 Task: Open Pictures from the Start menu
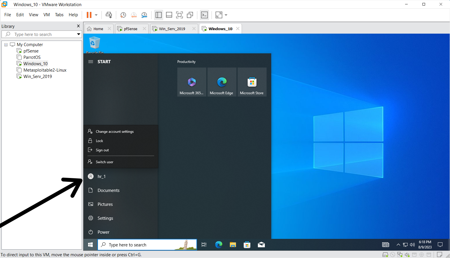pos(121,204)
